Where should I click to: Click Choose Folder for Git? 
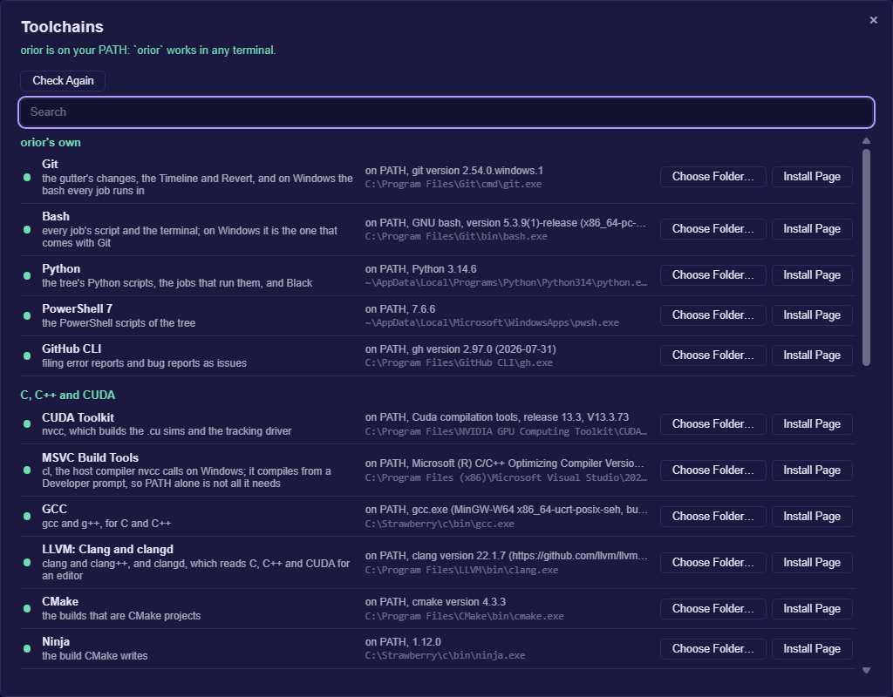(x=712, y=177)
